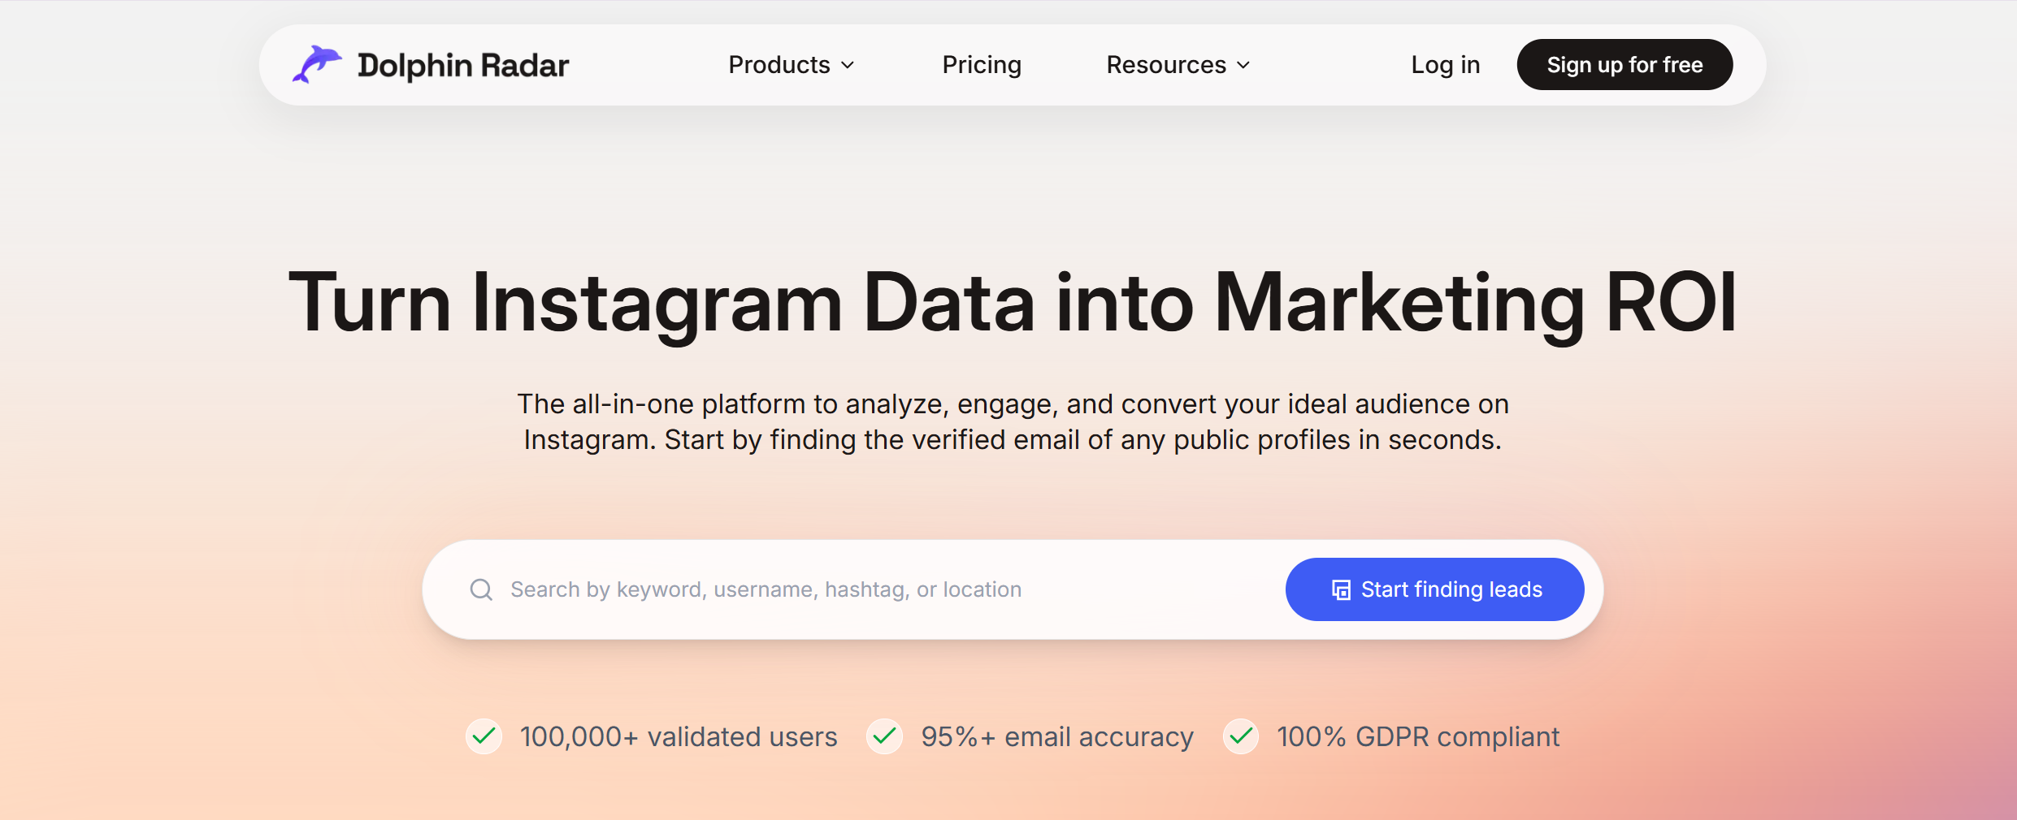Image resolution: width=2017 pixels, height=820 pixels.
Task: Click the Log in link
Action: [x=1445, y=65]
